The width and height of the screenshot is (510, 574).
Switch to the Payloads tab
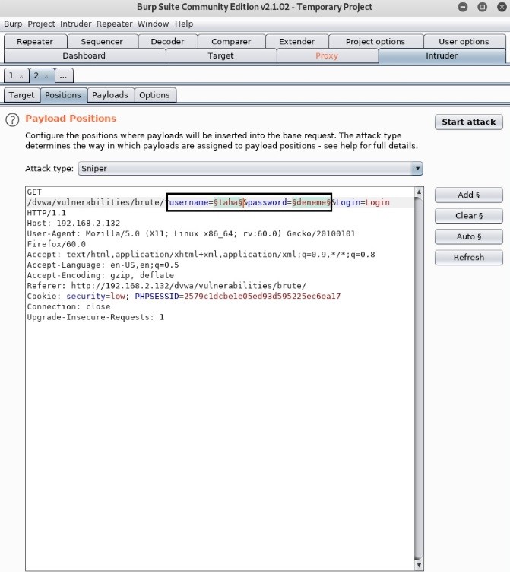coord(110,95)
